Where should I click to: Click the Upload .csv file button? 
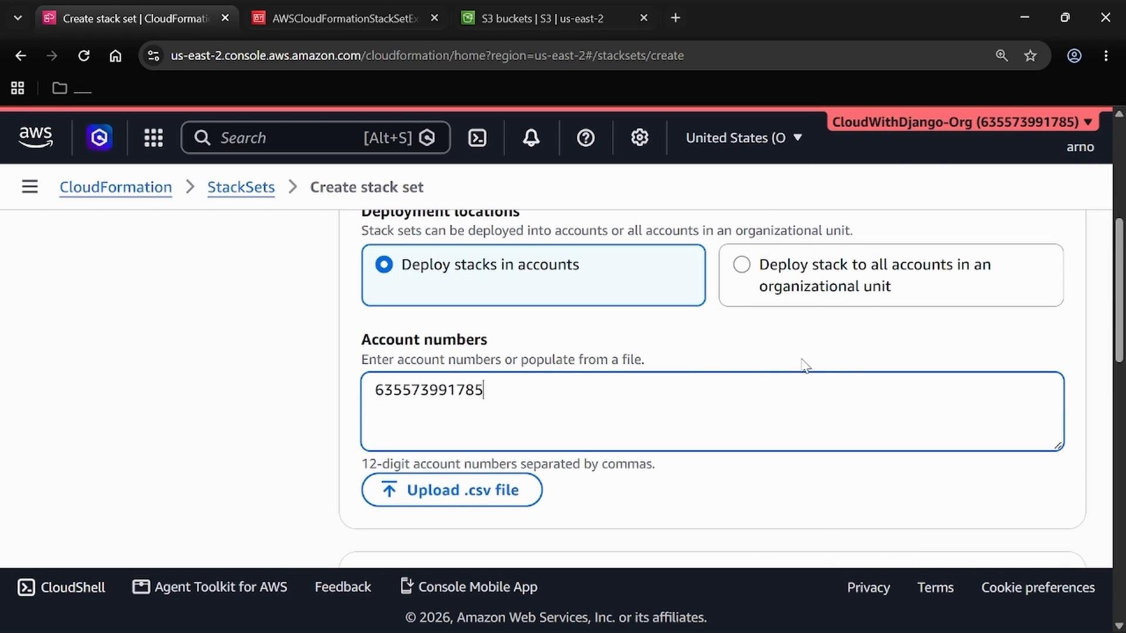pyautogui.click(x=452, y=490)
